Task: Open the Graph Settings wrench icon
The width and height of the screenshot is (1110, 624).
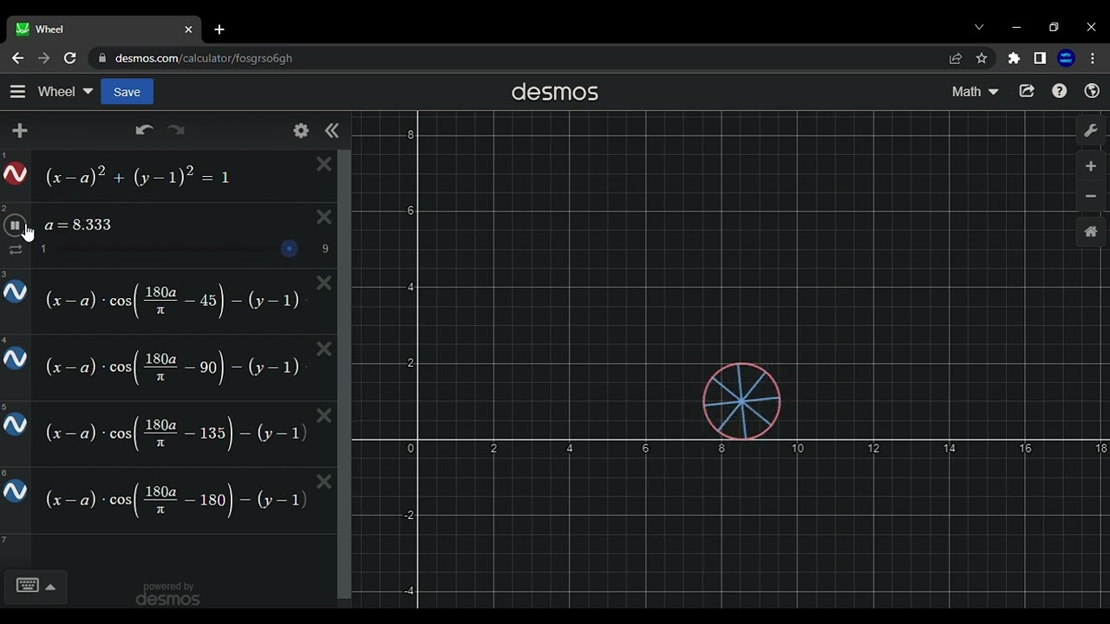Action: [1091, 131]
